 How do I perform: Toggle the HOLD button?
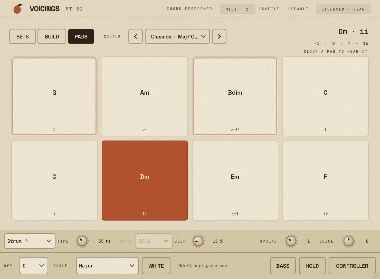312,266
